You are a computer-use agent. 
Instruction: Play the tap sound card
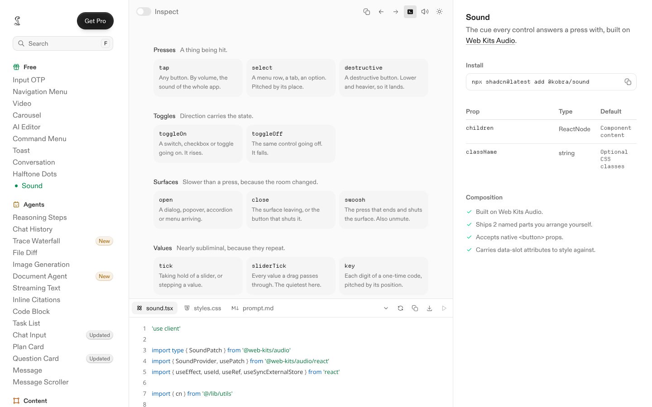[x=198, y=77]
